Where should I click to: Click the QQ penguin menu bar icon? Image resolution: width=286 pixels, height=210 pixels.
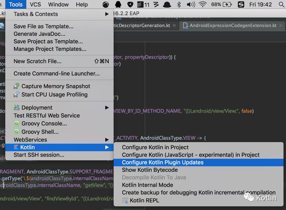point(118,4)
